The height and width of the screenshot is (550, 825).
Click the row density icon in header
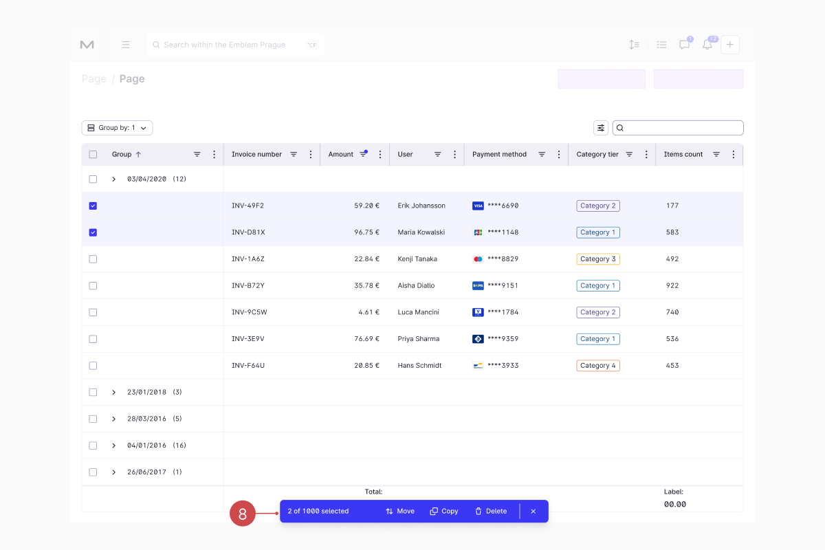(x=634, y=45)
